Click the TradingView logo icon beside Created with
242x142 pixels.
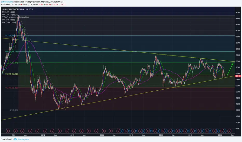coord(15,139)
